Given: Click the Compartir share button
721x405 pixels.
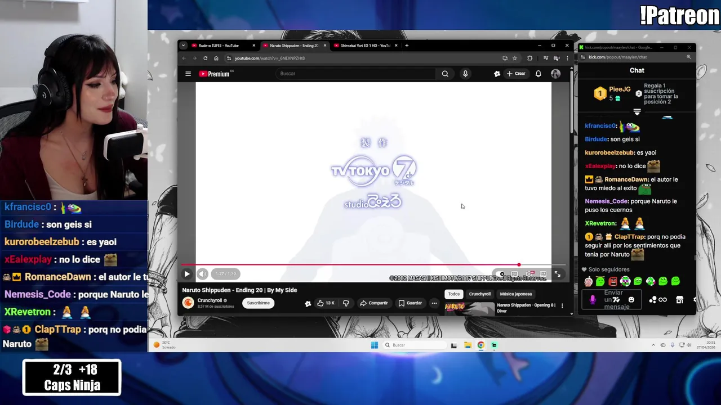Looking at the screenshot, I should (374, 303).
